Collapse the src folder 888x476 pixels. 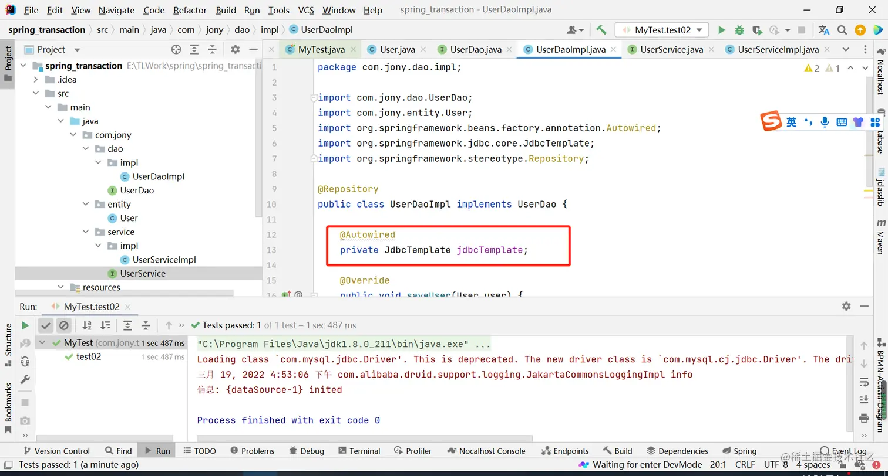(36, 93)
